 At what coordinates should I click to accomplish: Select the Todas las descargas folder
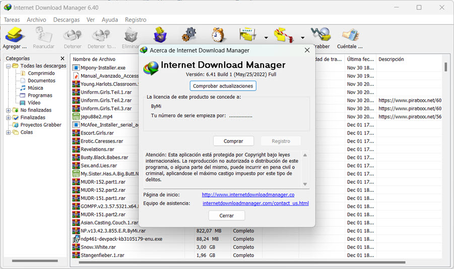coord(43,66)
